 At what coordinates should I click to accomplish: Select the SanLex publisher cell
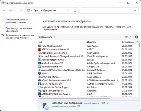(90, 60)
